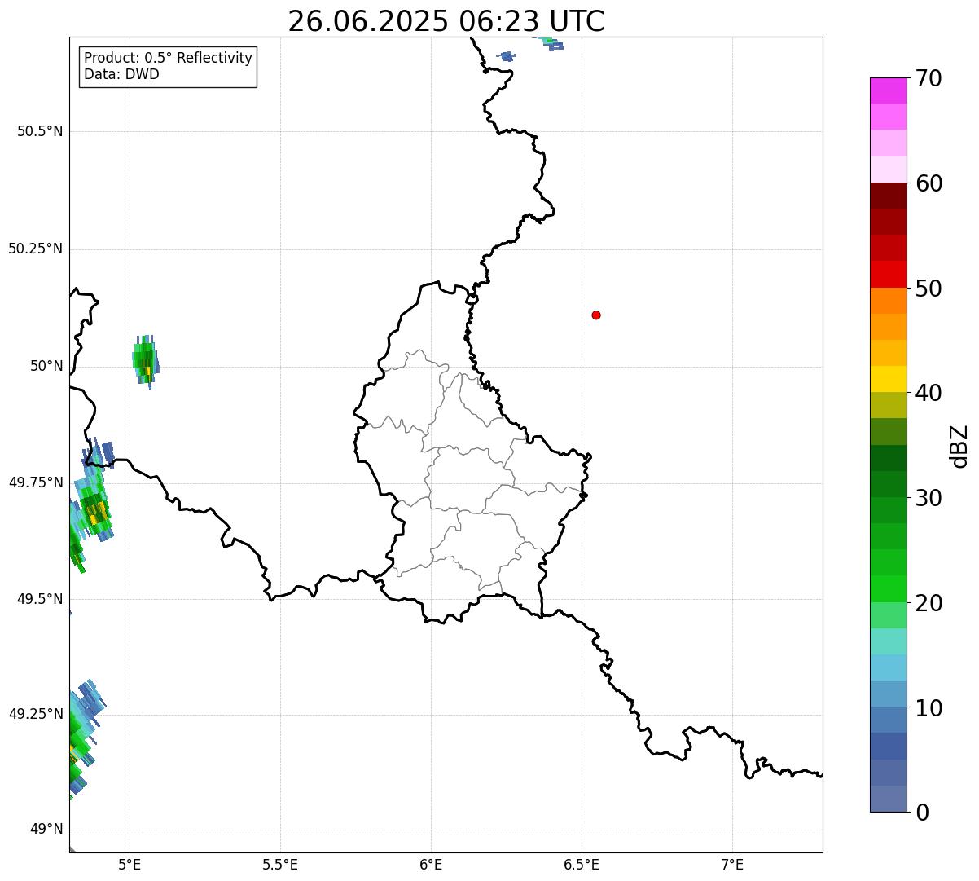Click the red station marker dot

pos(596,315)
